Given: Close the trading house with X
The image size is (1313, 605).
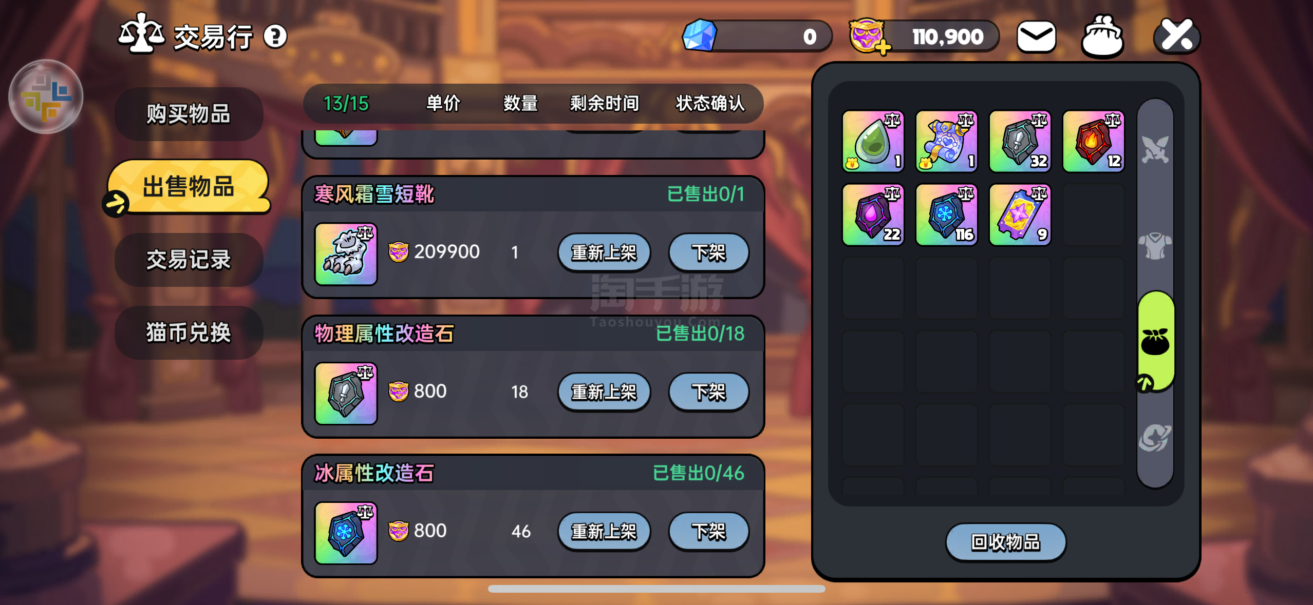Looking at the screenshot, I should click(1177, 36).
